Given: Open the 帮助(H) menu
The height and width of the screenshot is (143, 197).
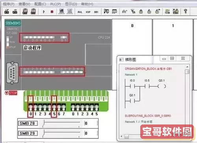Looking at the screenshot, I should pyautogui.click(x=87, y=4).
